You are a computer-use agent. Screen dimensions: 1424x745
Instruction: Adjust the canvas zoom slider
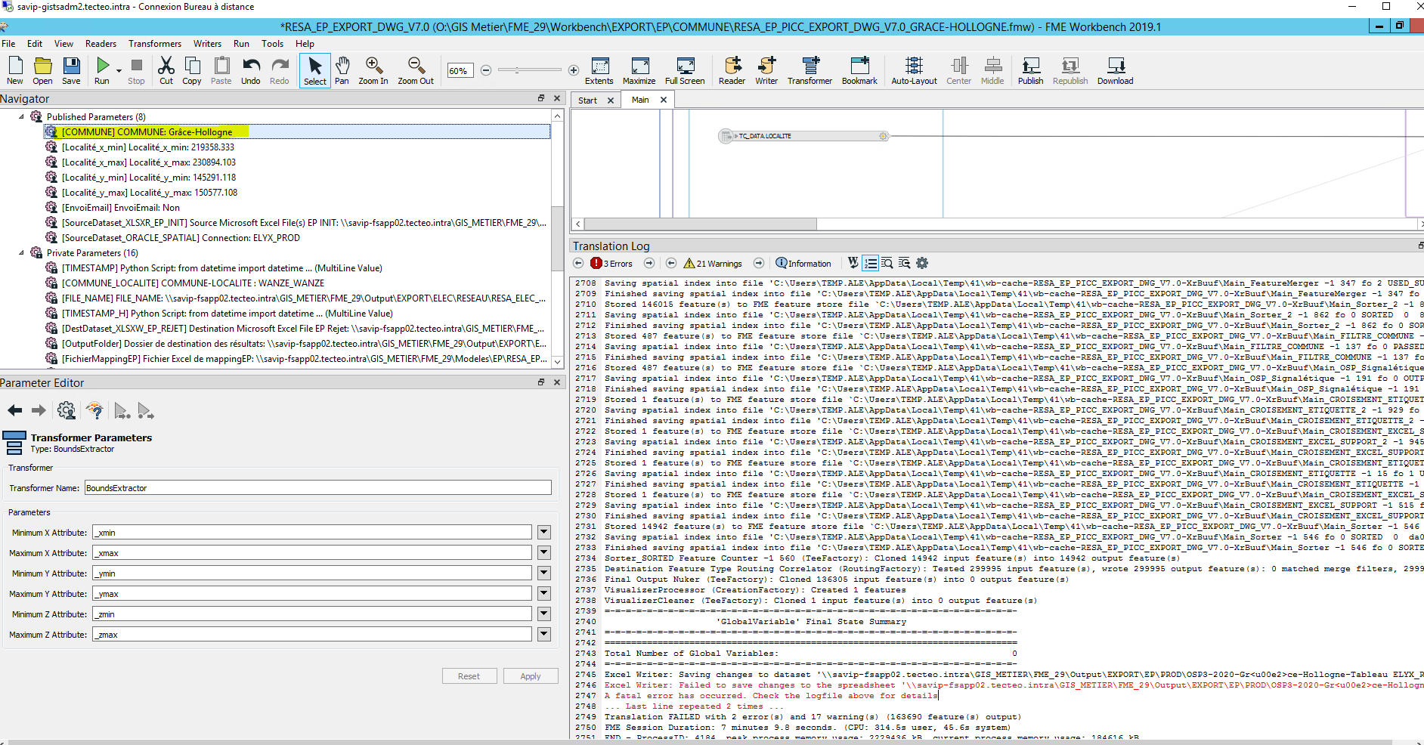pyautogui.click(x=529, y=70)
